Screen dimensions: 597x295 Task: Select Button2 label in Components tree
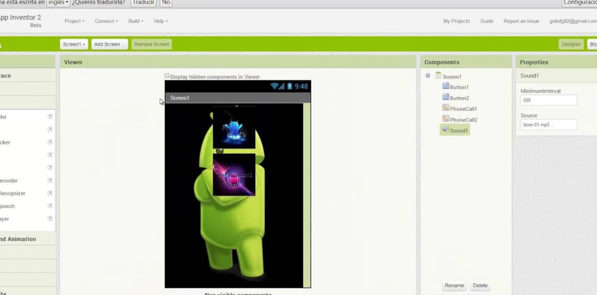pos(459,98)
